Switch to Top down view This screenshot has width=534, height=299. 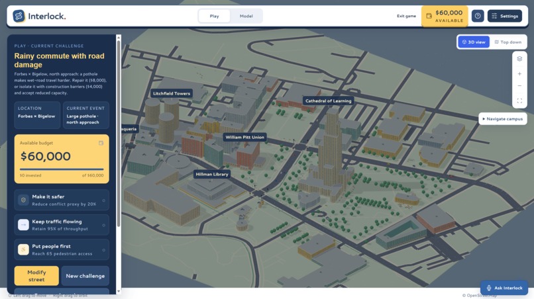click(507, 42)
